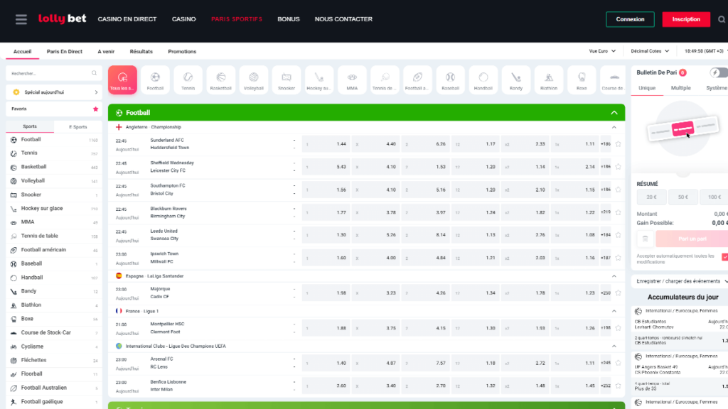This screenshot has width=728, height=409.
Task: Click the Rechercher search field
Action: [54, 73]
